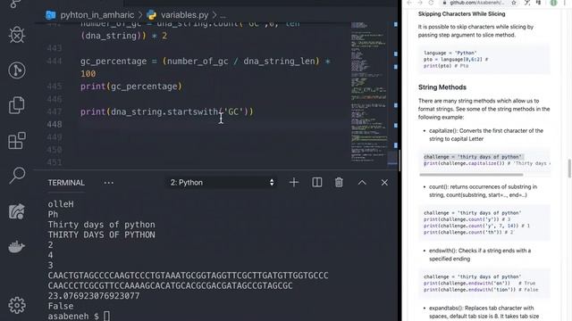
Task: Click the terminal prompt cursor
Action: point(106,316)
